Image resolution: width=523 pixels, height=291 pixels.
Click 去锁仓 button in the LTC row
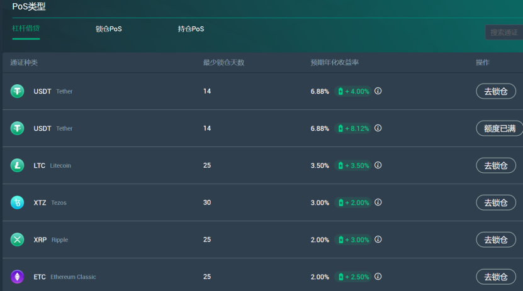click(x=496, y=165)
